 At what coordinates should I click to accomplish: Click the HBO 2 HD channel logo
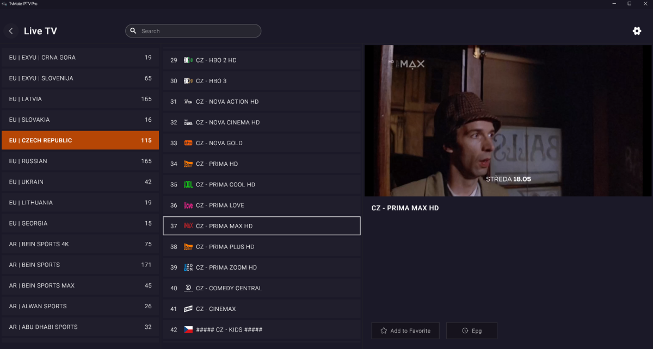point(188,60)
